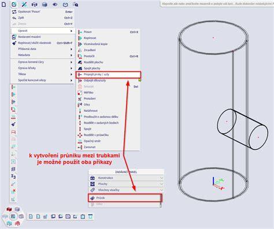Expand Oprava lomené čáry submenu arrow
Image resolution: width=274 pixels, height=229 pixels.
pos(71,62)
